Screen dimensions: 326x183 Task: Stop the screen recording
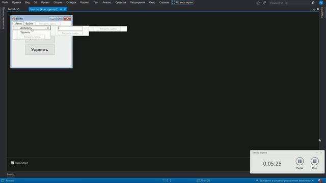tap(315, 161)
